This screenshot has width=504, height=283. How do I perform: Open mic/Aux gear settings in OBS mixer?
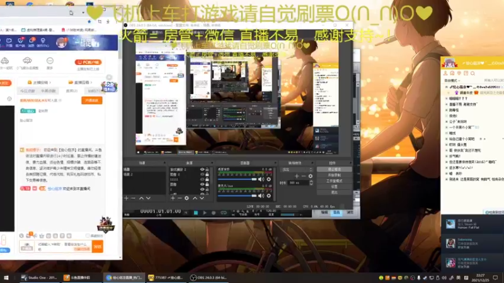(x=269, y=196)
